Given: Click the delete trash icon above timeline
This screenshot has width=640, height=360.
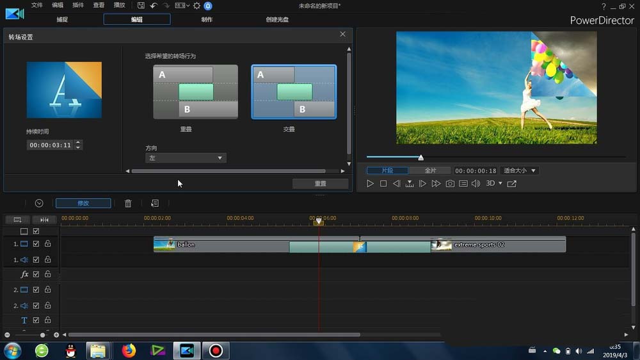Looking at the screenshot, I should point(128,203).
